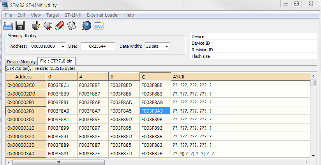This screenshot has height=165, width=321.
Task: Click the ASCII column header
Action: point(240,76)
